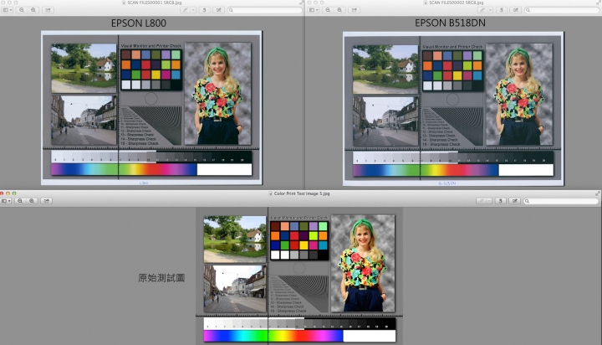
Task: Open annotate dropdown arrow in SCAN FILES00002 window
Action: [490, 10]
